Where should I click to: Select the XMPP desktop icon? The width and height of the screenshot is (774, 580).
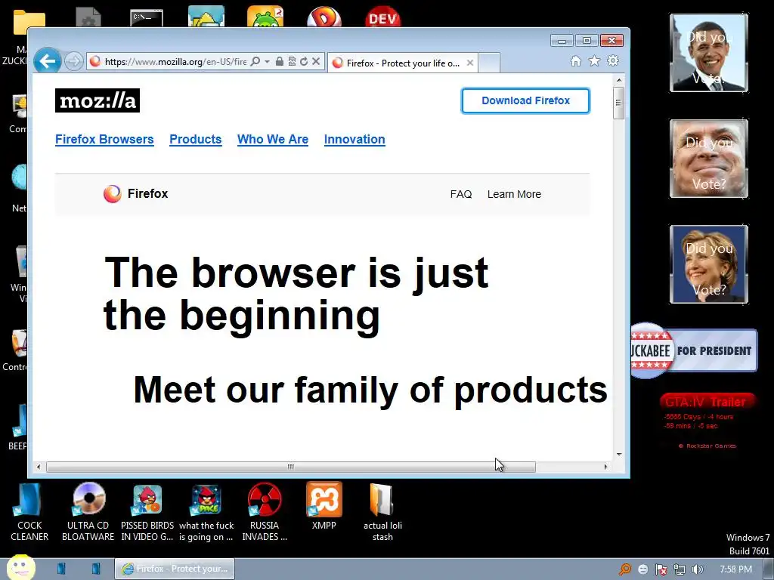(324, 507)
